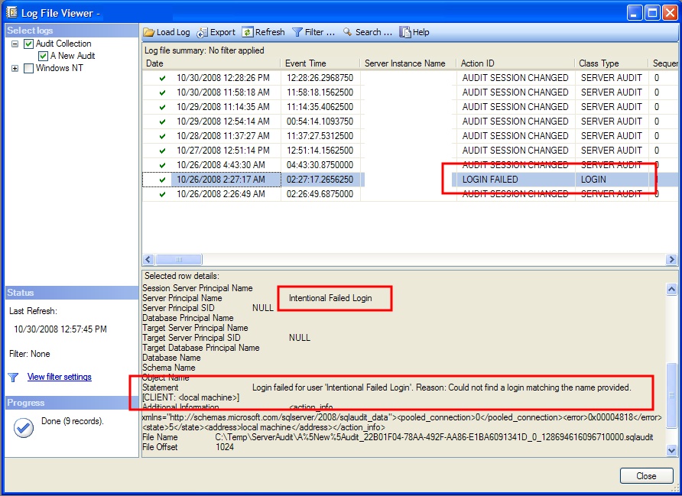Click the Filter: None status text
The image size is (682, 496).
pos(30,355)
